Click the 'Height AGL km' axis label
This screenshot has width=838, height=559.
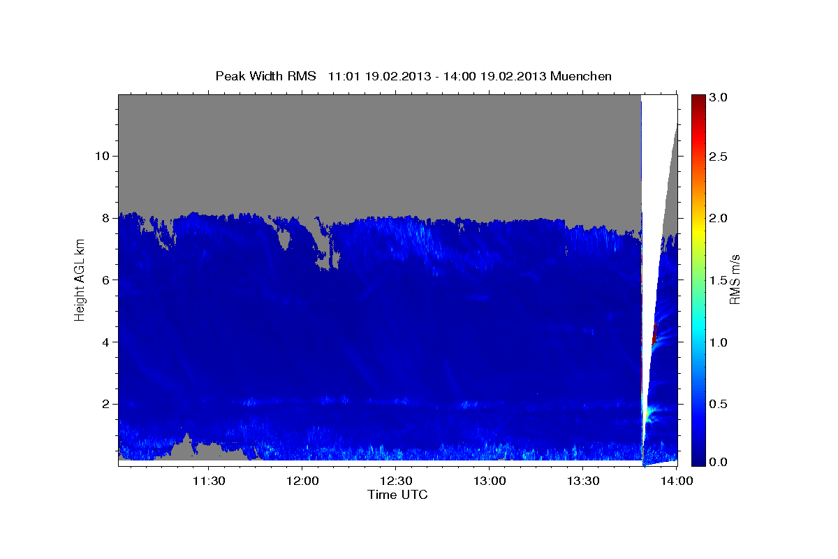point(80,279)
